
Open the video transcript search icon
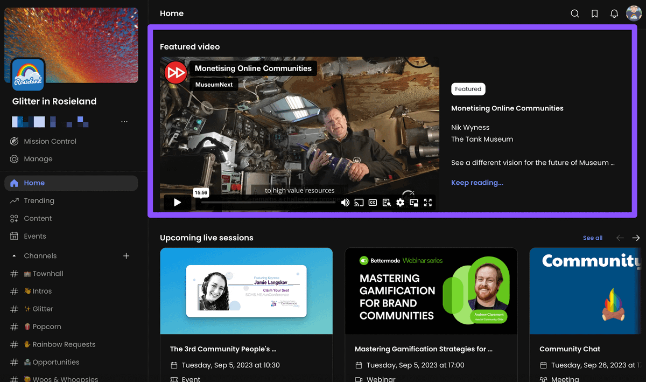click(387, 203)
